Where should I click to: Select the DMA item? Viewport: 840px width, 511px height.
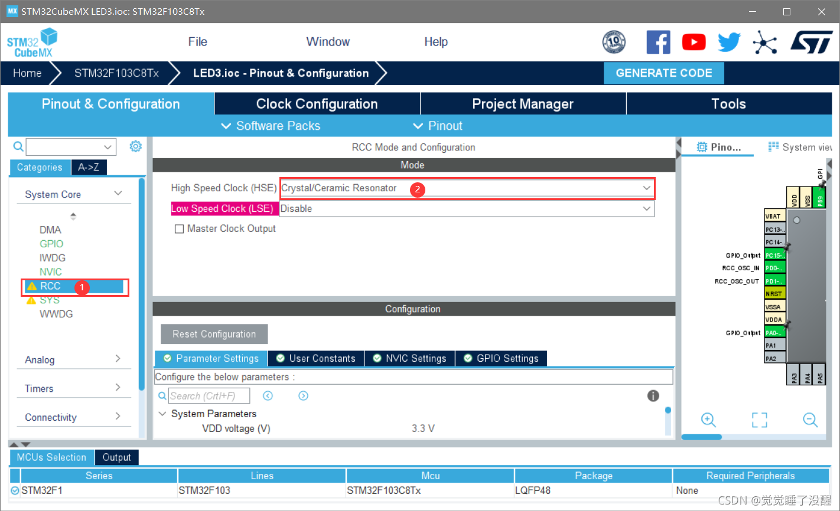[50, 230]
